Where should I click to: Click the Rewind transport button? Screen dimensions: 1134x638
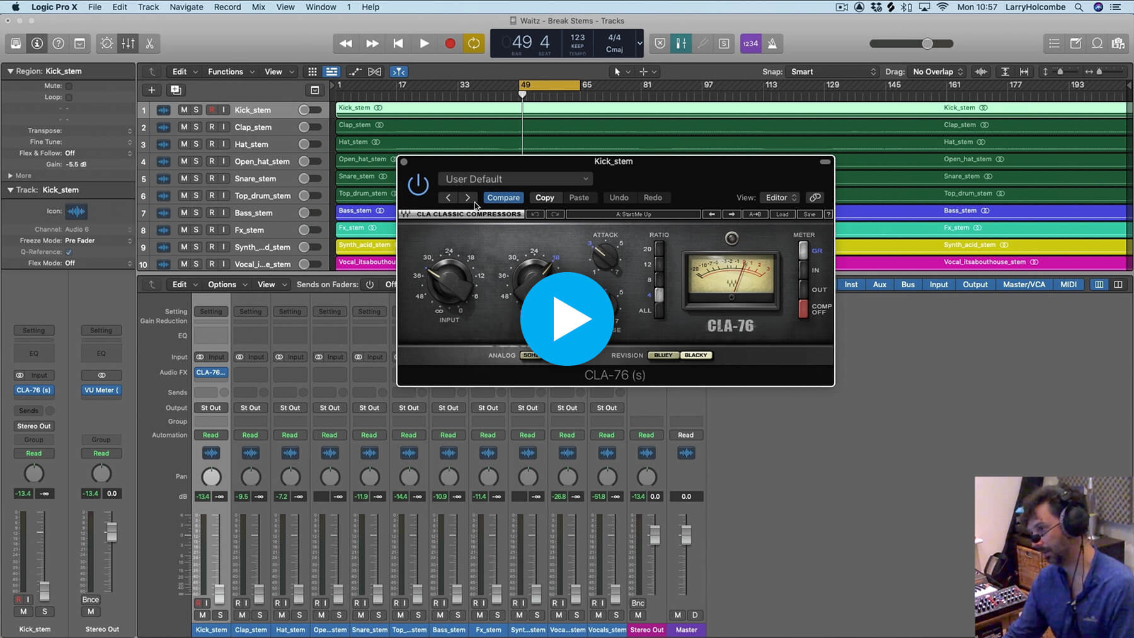pyautogui.click(x=345, y=43)
